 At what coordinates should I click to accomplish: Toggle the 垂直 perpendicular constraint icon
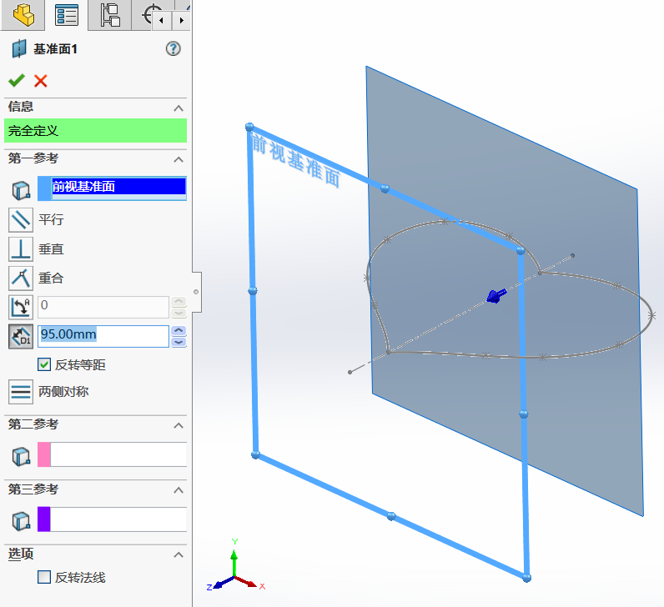point(20,249)
